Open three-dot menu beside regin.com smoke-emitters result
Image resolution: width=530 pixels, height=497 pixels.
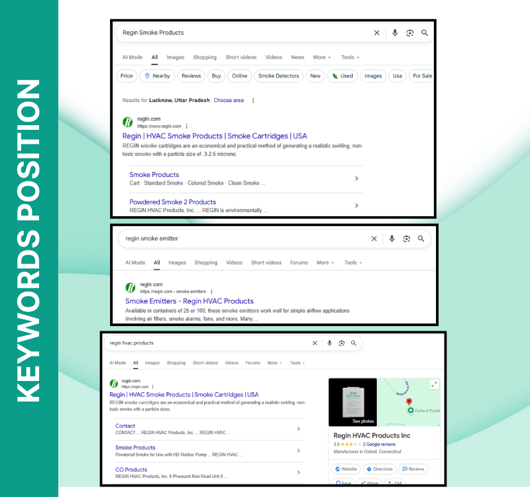(x=212, y=291)
